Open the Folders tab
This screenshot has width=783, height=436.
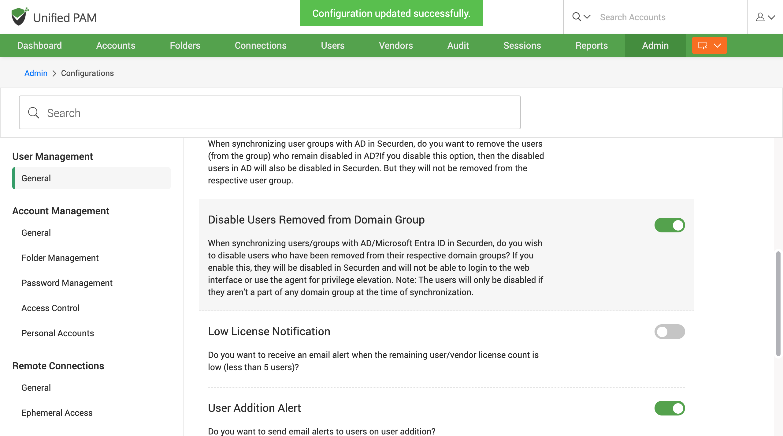click(x=185, y=45)
